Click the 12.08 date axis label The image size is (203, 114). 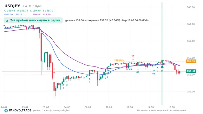coord(130,107)
